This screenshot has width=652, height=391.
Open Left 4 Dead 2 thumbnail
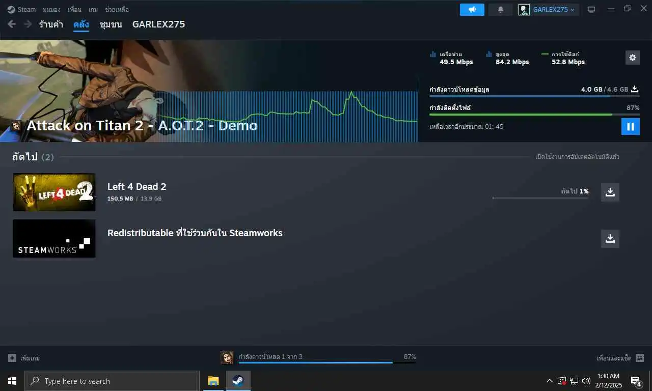(54, 192)
